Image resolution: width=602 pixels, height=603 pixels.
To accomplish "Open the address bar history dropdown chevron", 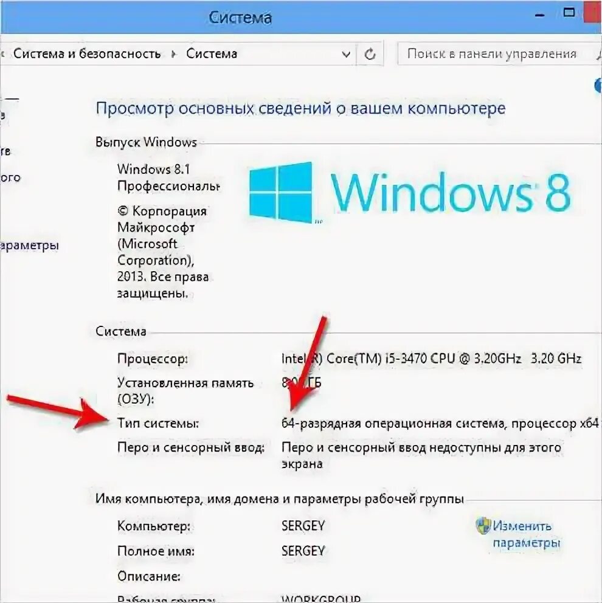I will pos(346,54).
